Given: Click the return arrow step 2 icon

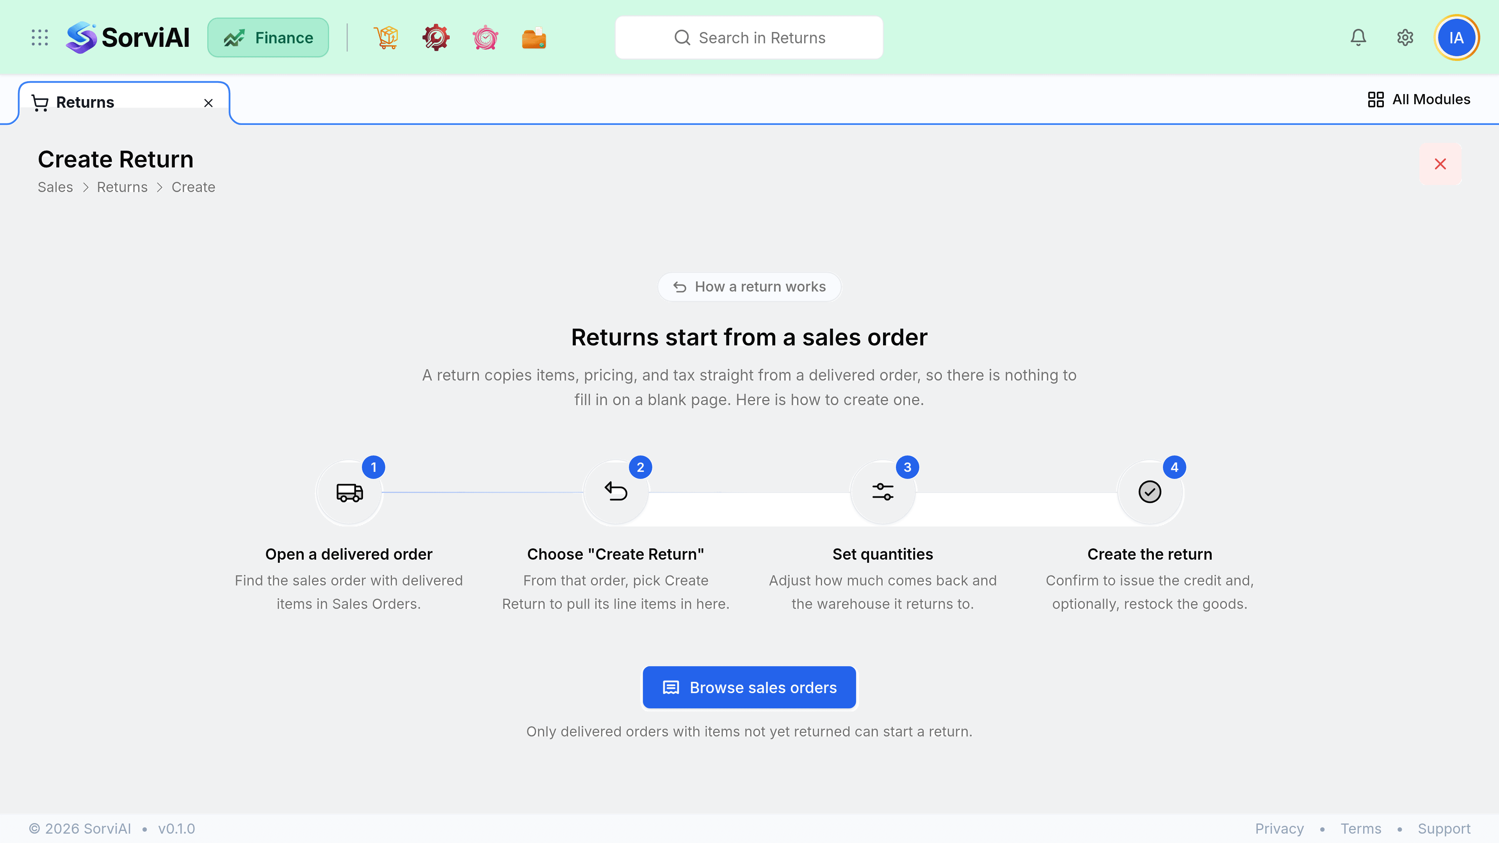Looking at the screenshot, I should [616, 492].
